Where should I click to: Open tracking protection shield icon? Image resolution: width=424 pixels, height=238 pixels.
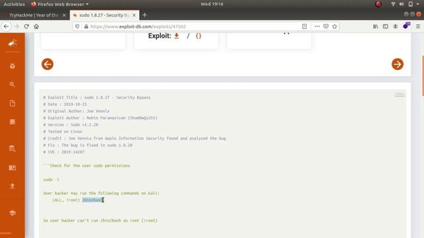tap(78, 26)
